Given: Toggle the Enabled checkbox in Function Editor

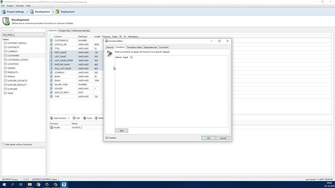Looking at the screenshot, I should [107, 138].
